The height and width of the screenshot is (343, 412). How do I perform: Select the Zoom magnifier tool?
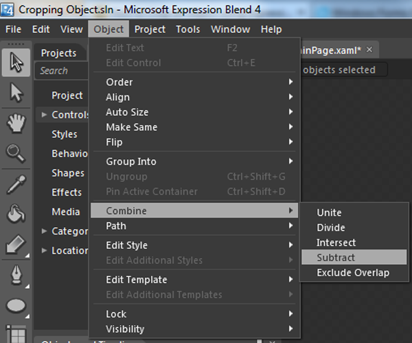tap(16, 153)
